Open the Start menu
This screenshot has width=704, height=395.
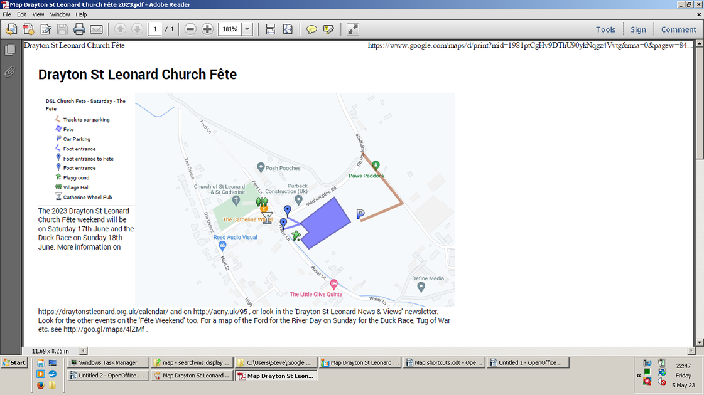point(13,362)
